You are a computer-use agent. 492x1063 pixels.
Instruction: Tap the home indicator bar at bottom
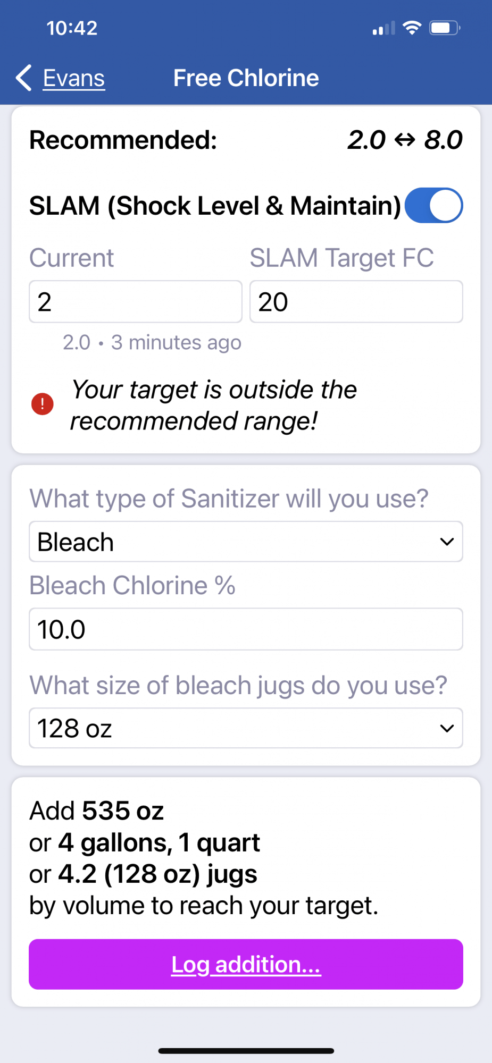(x=246, y=1051)
